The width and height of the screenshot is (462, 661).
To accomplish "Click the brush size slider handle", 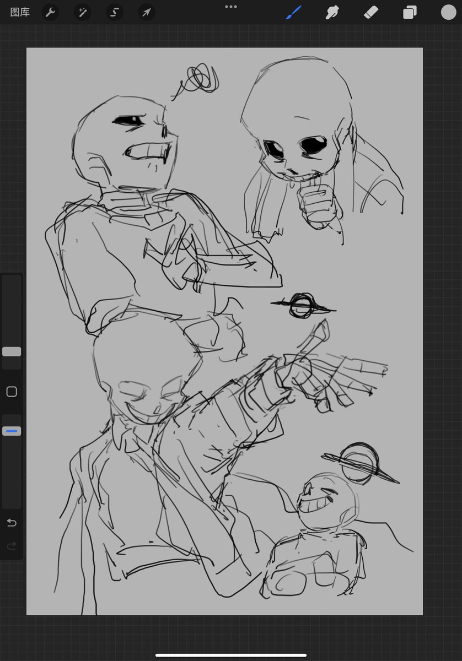I will coord(12,351).
